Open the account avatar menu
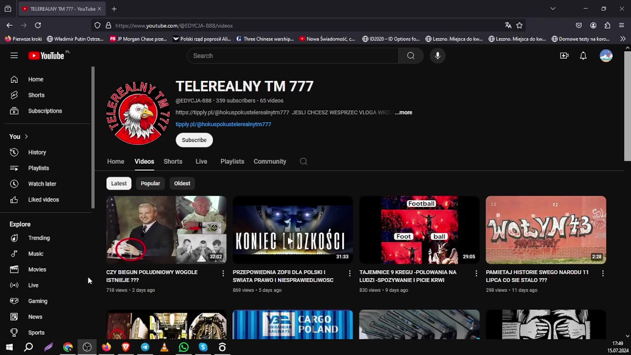631x355 pixels. [606, 56]
